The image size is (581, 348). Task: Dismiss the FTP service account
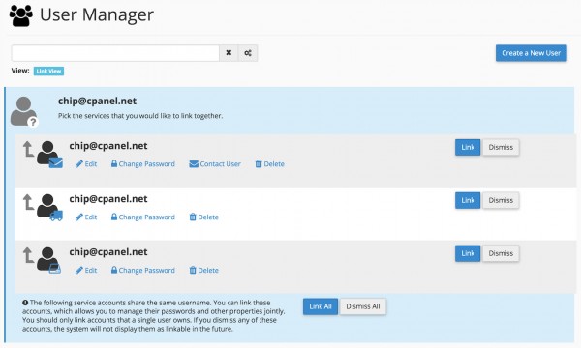[x=501, y=200]
